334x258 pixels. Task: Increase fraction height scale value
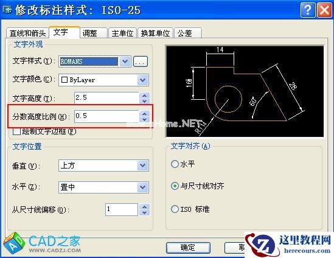point(144,114)
